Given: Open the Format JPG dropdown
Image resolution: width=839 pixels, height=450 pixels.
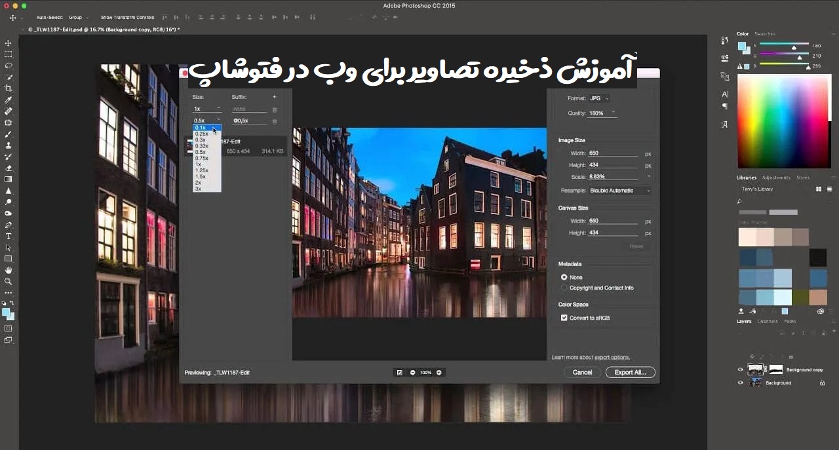Looking at the screenshot, I should 599,98.
